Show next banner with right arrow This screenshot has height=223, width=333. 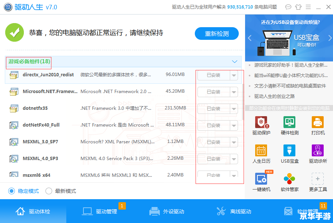(330, 38)
